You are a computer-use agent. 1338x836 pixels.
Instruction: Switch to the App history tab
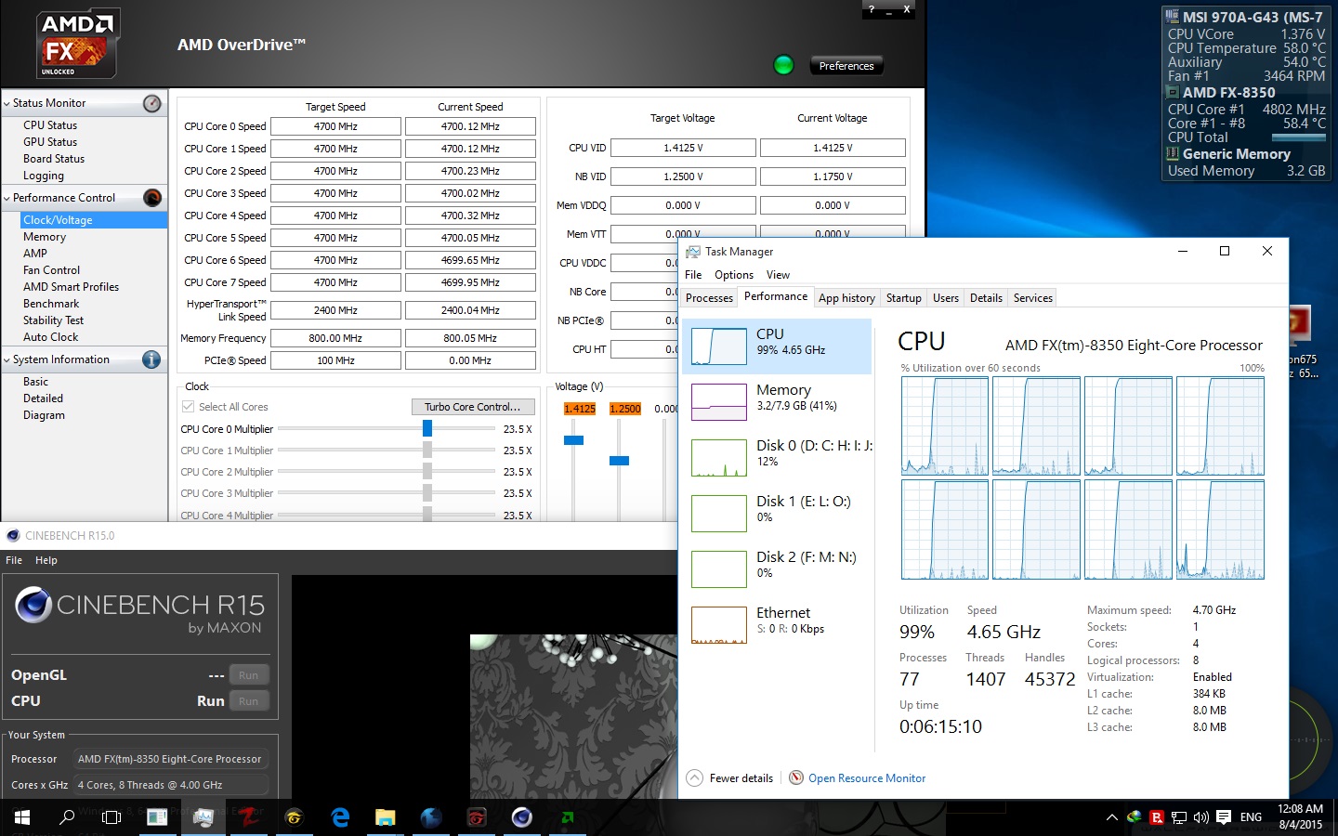pyautogui.click(x=846, y=297)
